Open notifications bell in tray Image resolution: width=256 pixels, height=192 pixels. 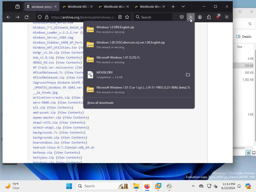[239, 186]
